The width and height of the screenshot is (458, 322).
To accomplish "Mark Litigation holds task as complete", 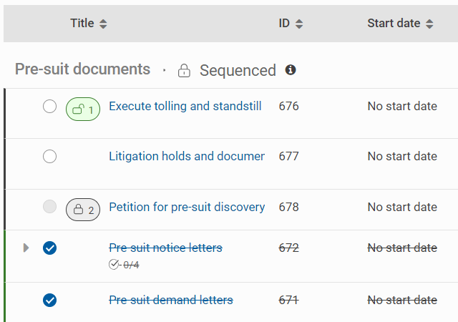I will (49, 157).
